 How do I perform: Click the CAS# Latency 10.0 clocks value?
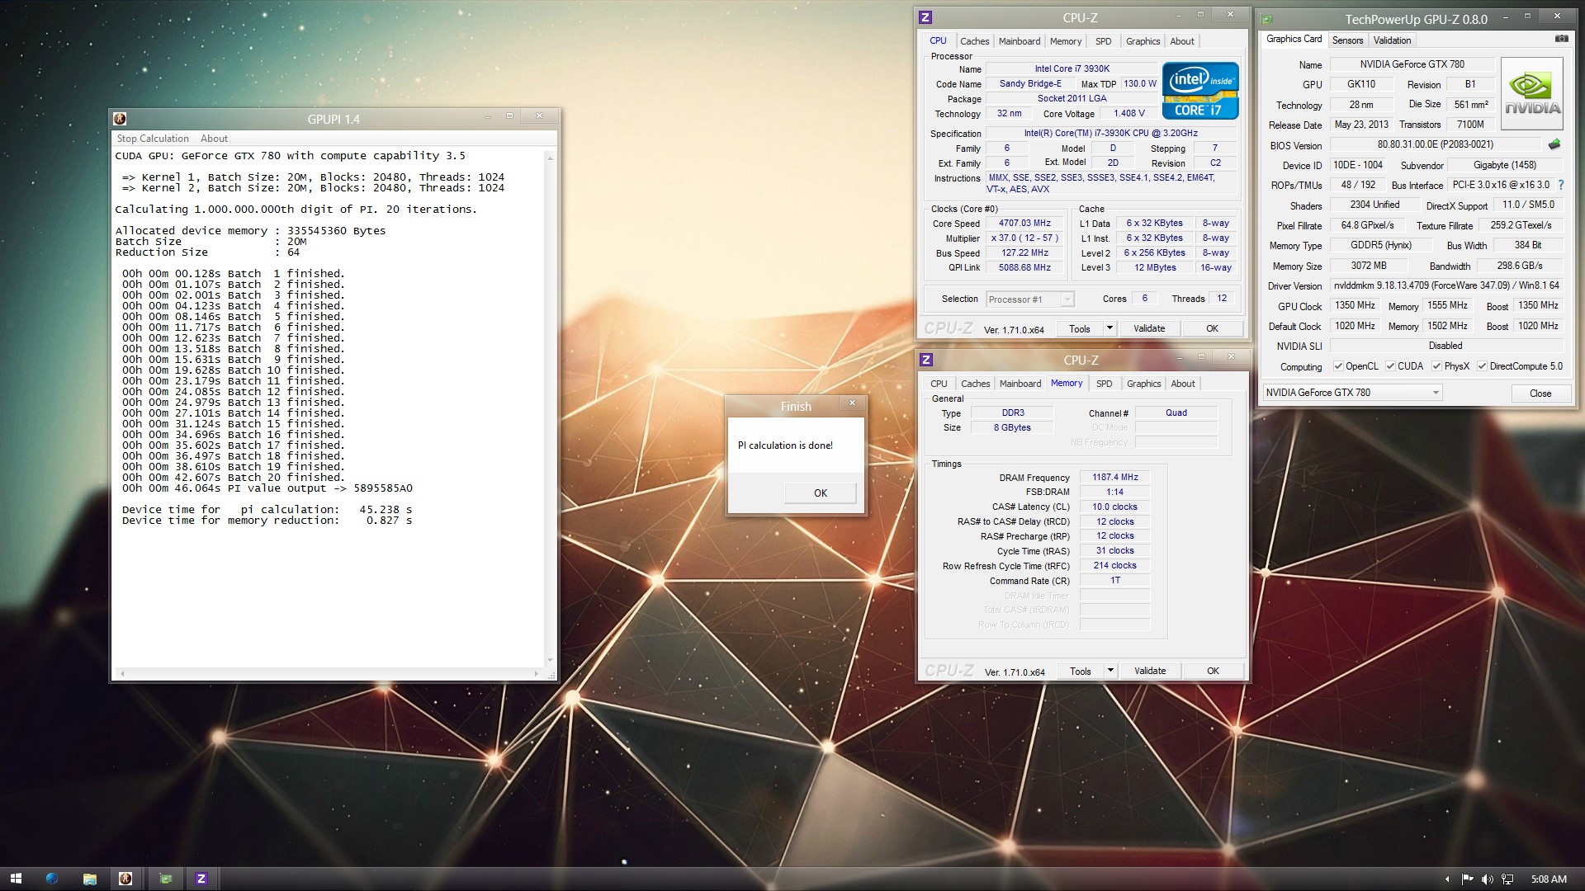1114,507
